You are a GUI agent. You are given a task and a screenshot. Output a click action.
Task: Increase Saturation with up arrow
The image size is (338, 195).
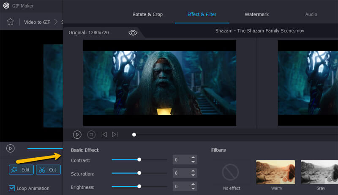(193, 170)
